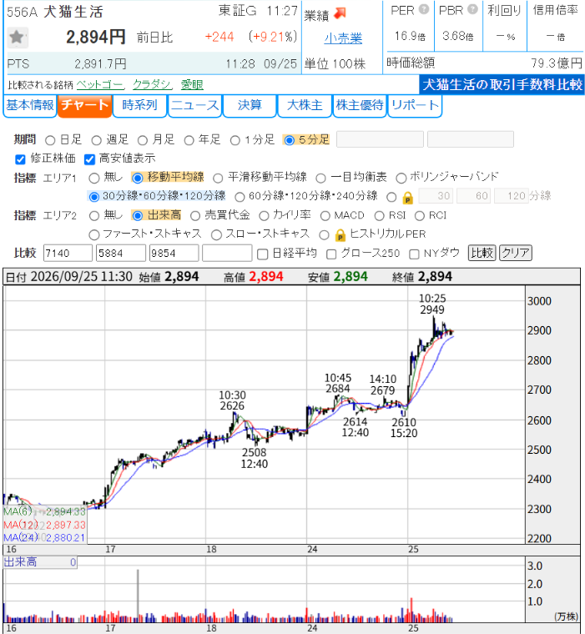Image resolution: width=585 pixels, height=634 pixels.
Task: Choose 30分線・60分線・120分線 moving average set
Action: [93, 197]
